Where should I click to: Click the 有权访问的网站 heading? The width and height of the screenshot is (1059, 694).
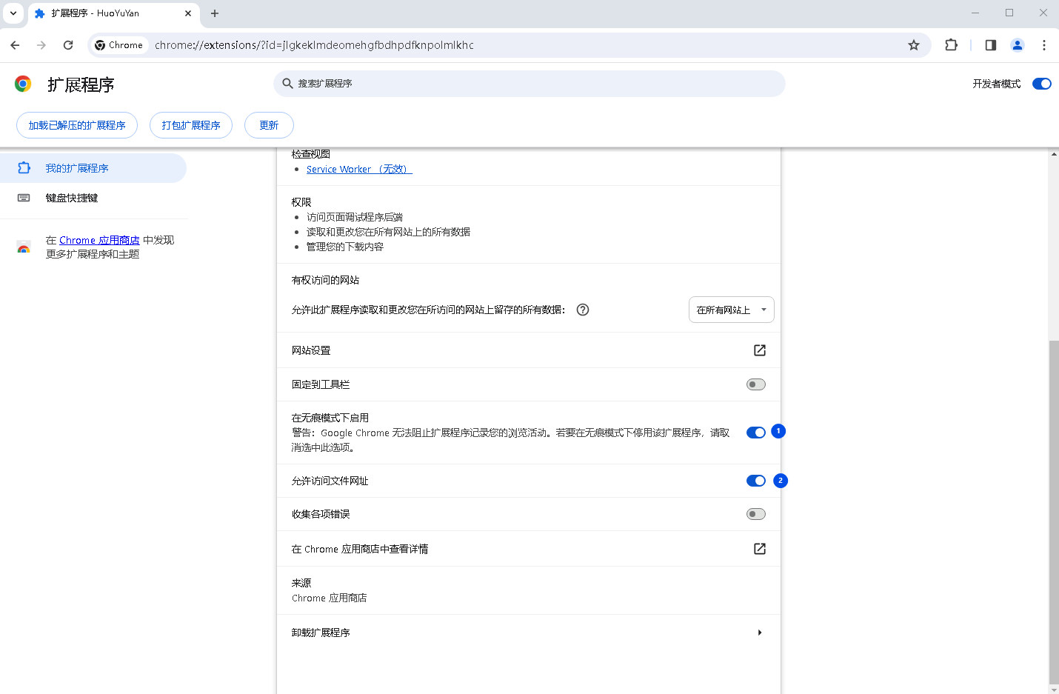(325, 280)
